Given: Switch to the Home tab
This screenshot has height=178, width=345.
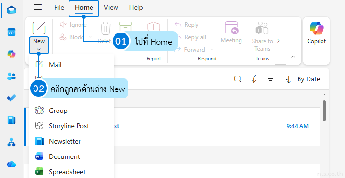Looking at the screenshot, I should point(84,8).
